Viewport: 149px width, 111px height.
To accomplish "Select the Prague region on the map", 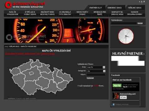I will [31, 73].
